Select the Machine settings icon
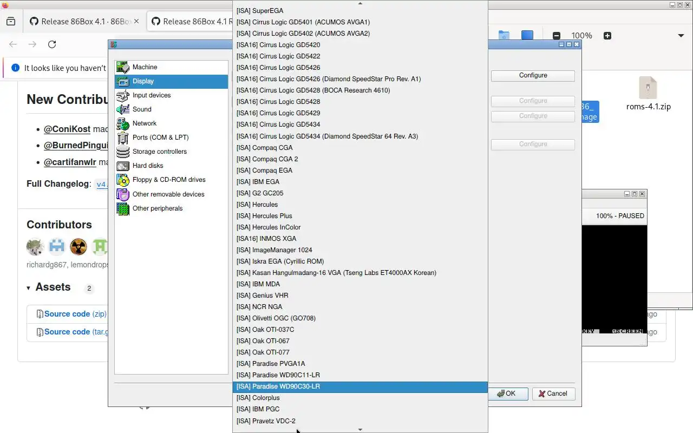 click(x=123, y=67)
